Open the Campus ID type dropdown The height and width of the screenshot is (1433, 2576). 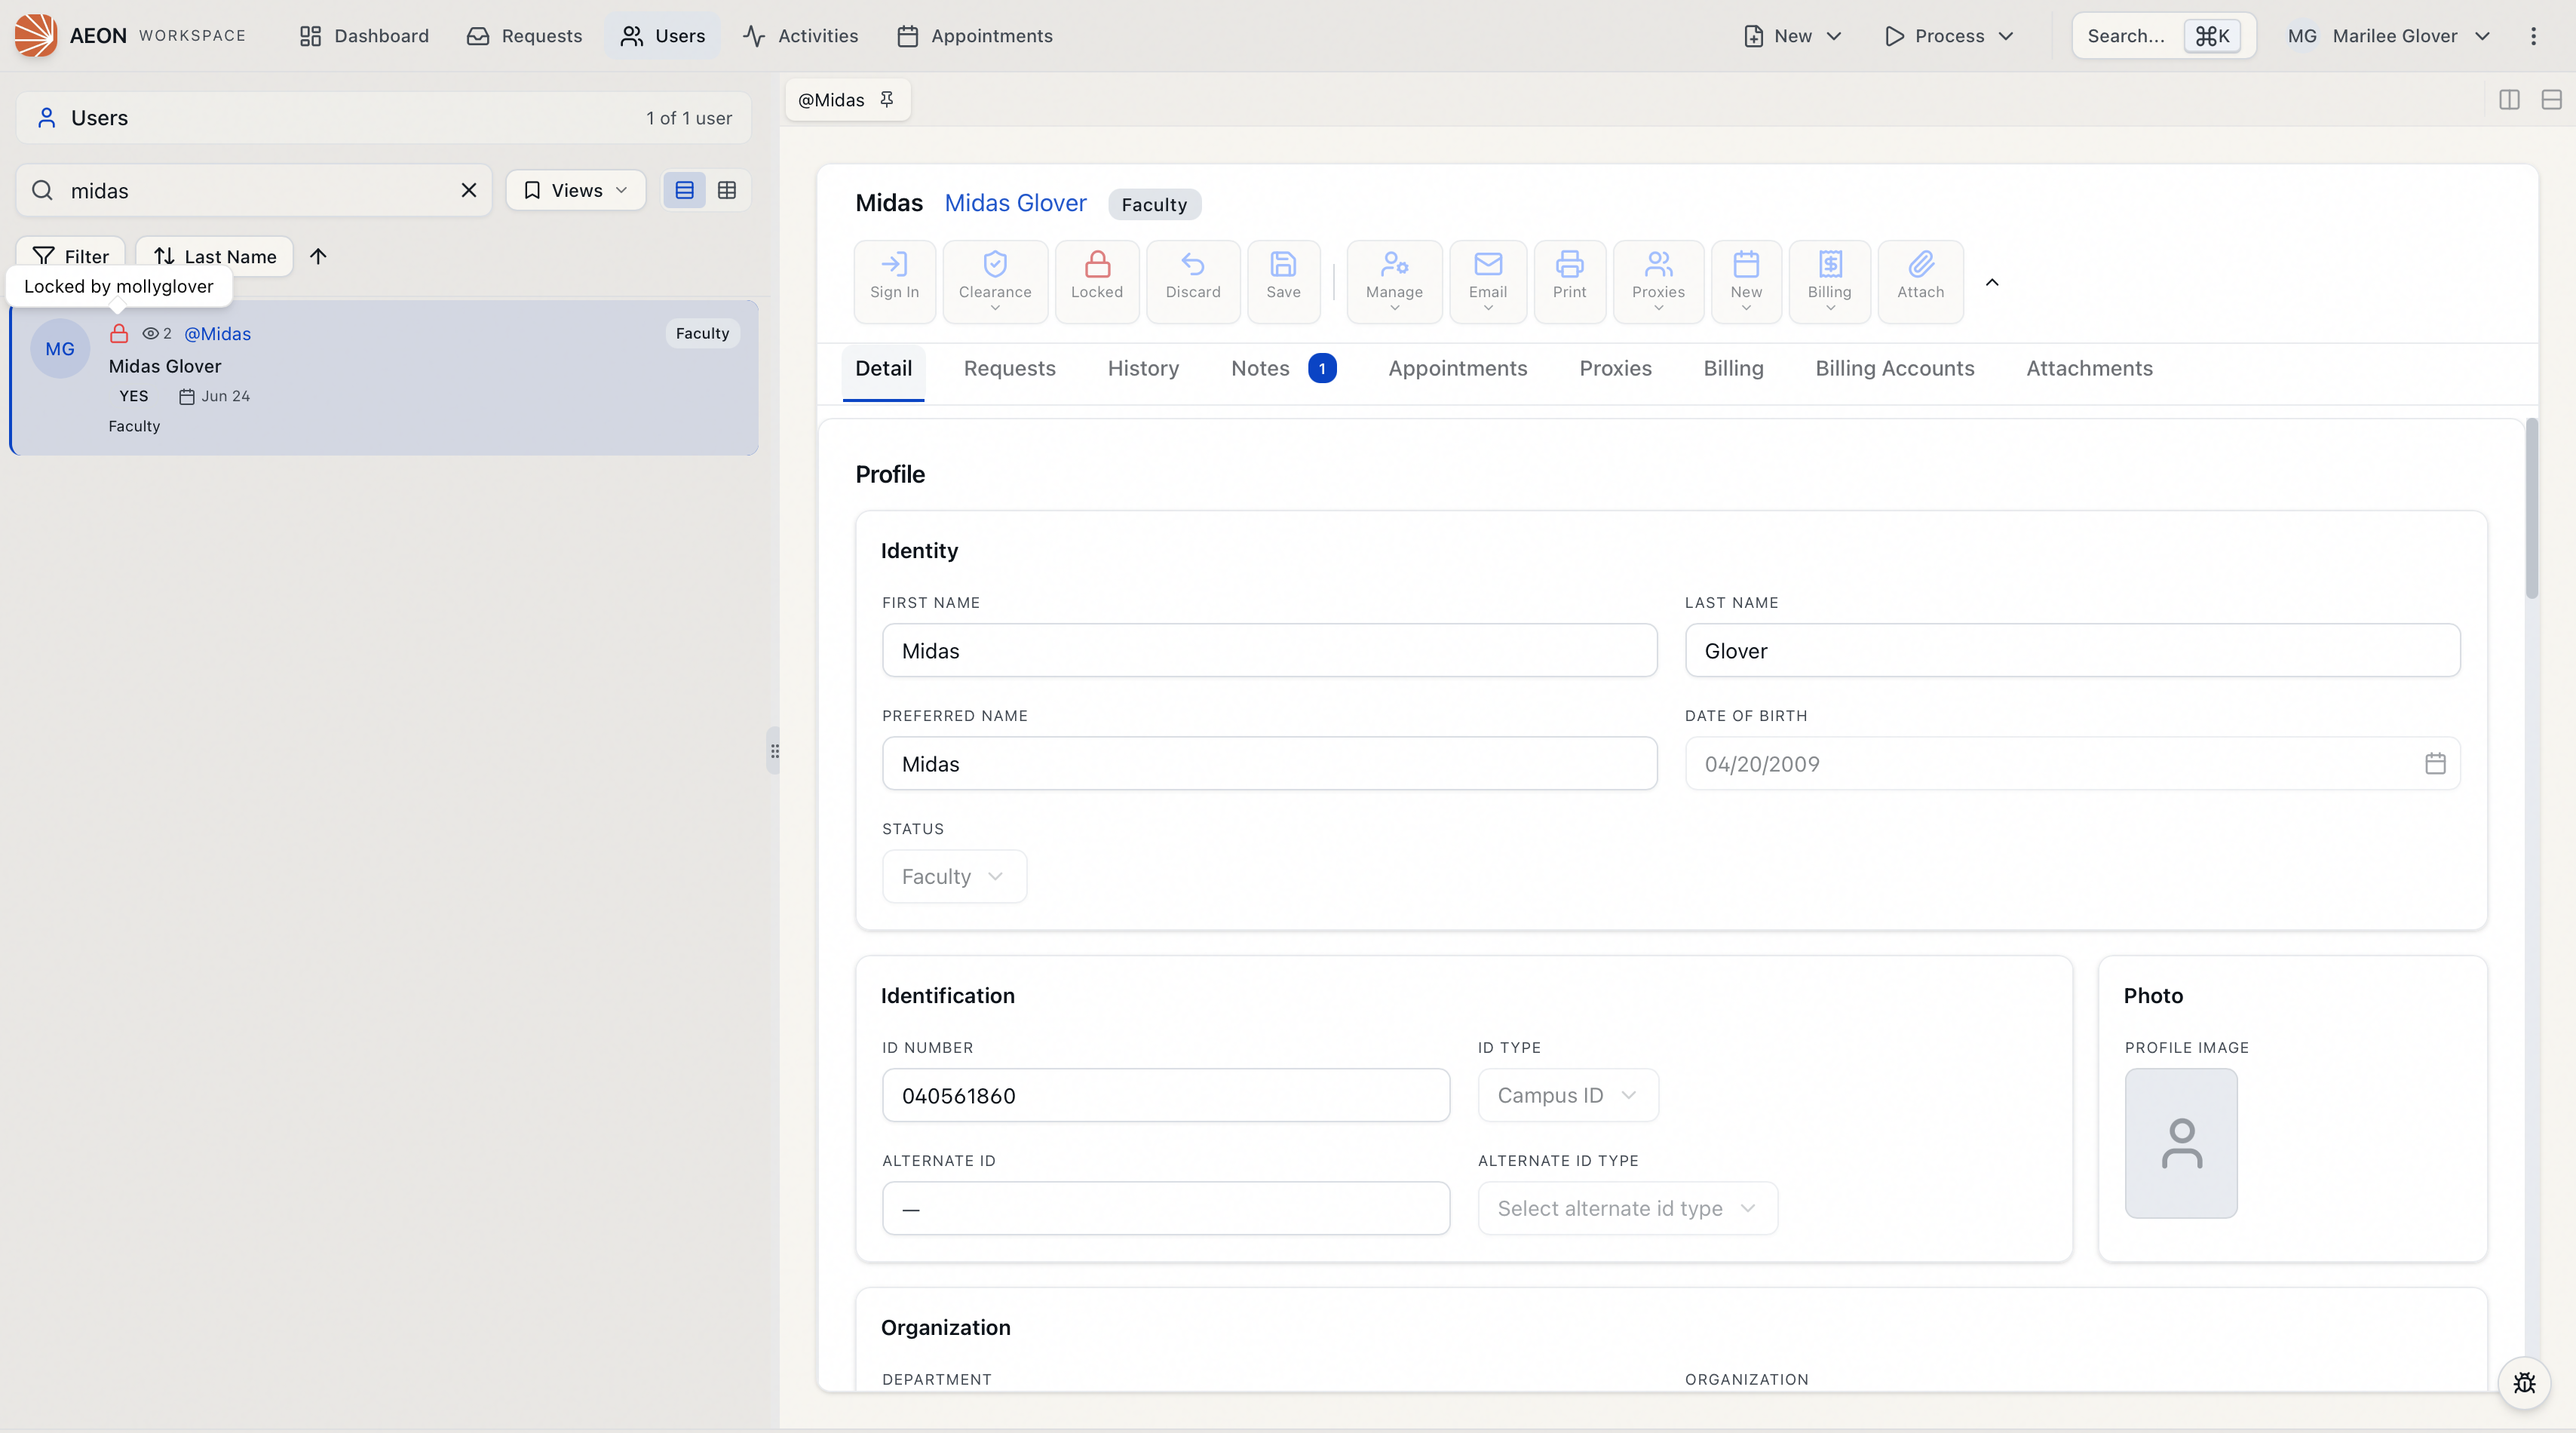click(x=1568, y=1095)
